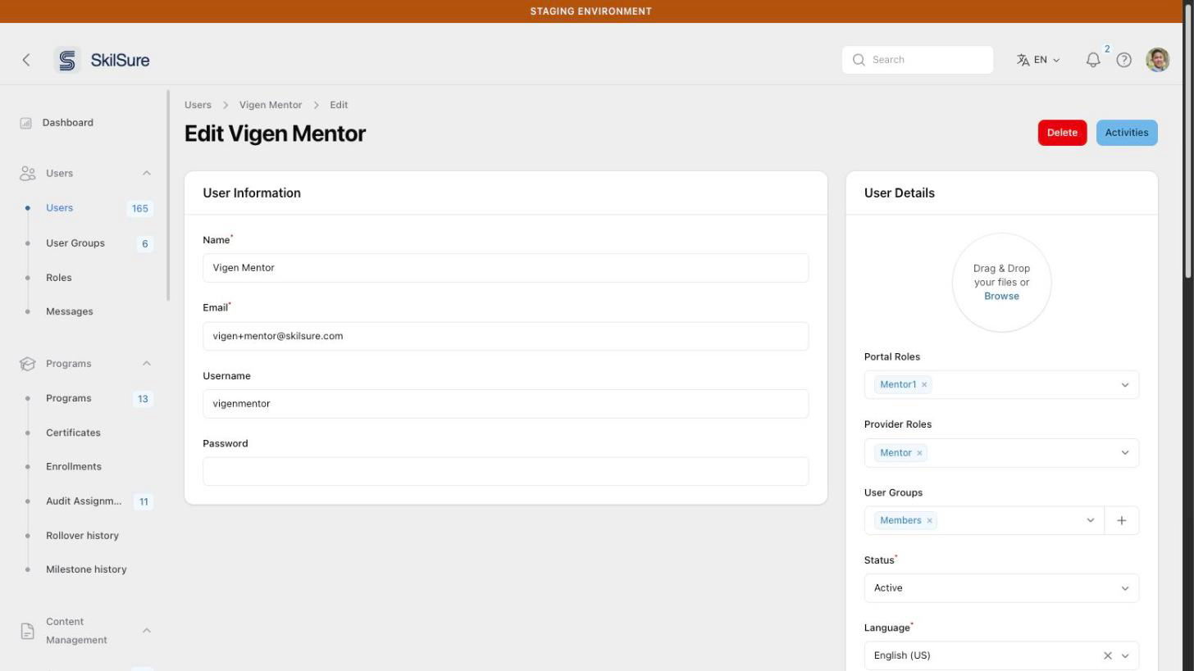Image resolution: width=1194 pixels, height=671 pixels.
Task: Remove the Mentor1 portal role tag
Action: 924,385
